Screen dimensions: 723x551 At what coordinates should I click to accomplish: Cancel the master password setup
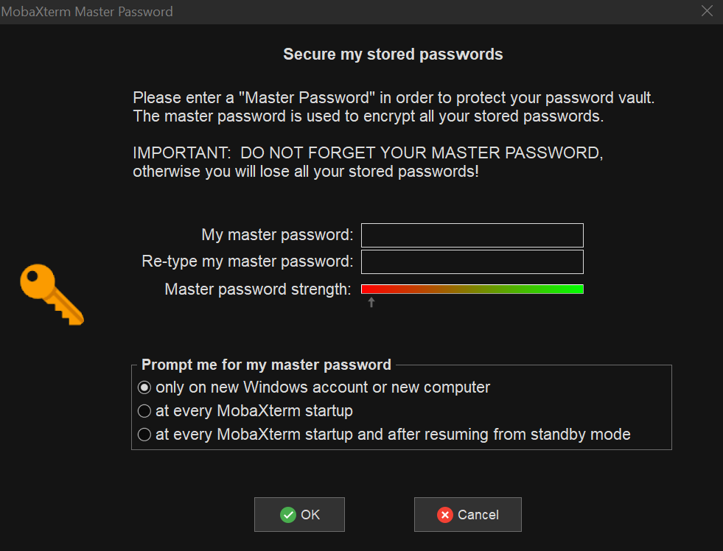coord(467,514)
